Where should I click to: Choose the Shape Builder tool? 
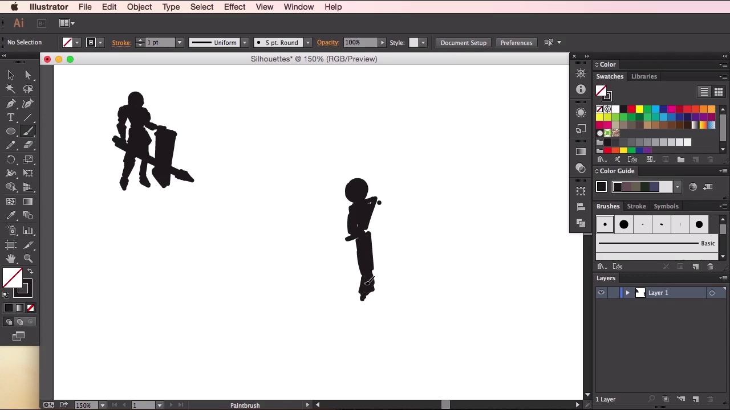tap(11, 187)
